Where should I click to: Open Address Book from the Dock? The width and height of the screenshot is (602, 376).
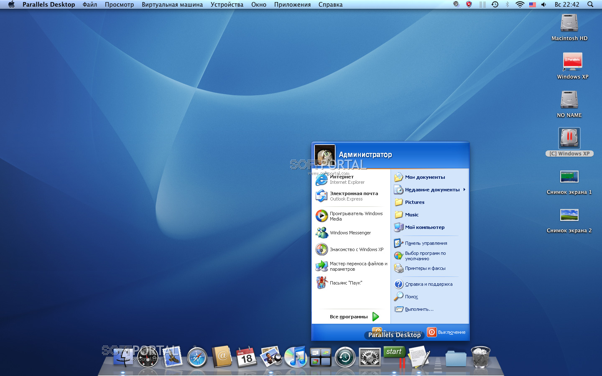pos(222,356)
